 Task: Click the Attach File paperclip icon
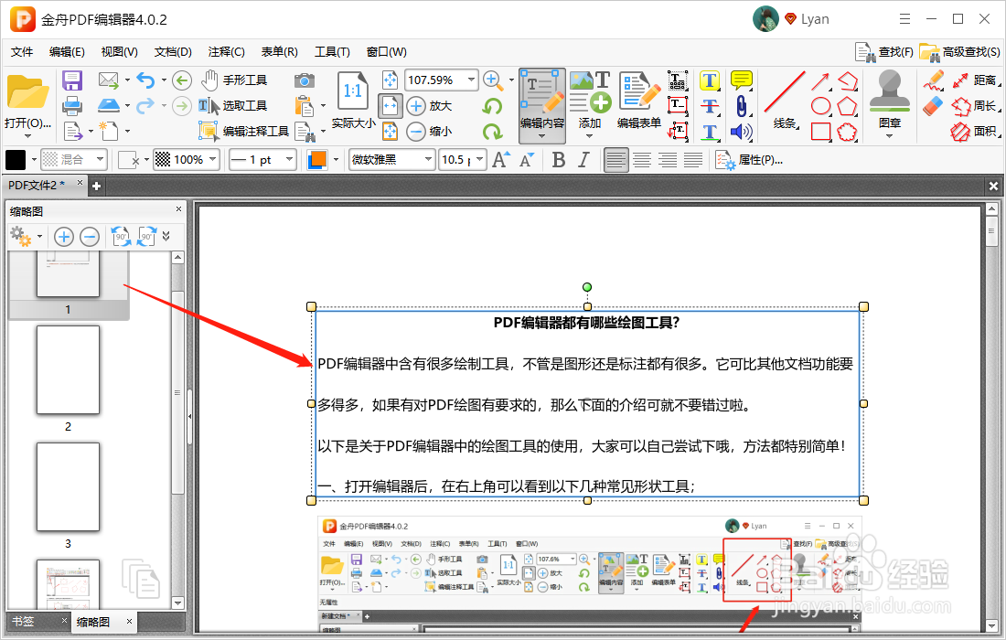coord(741,106)
